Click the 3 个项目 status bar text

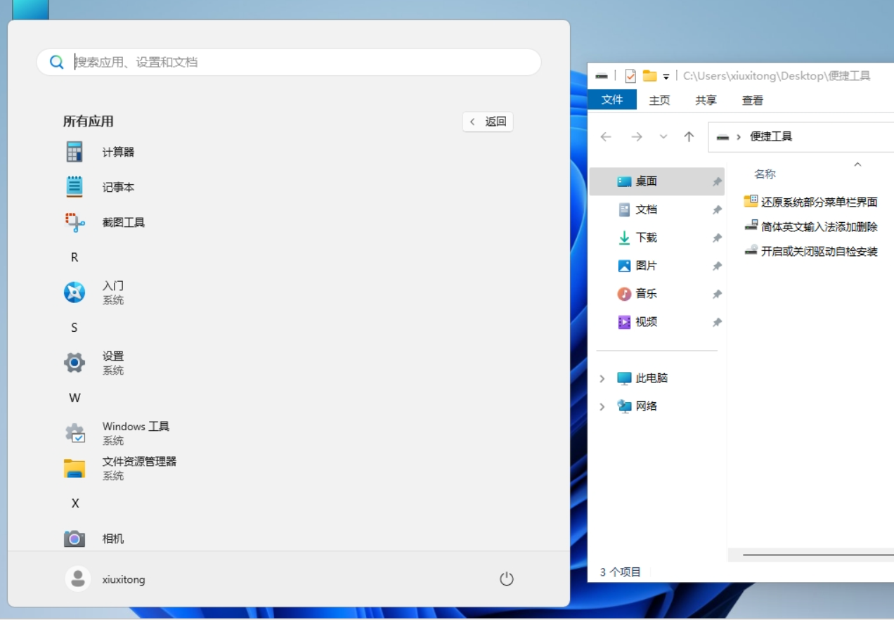click(x=620, y=572)
